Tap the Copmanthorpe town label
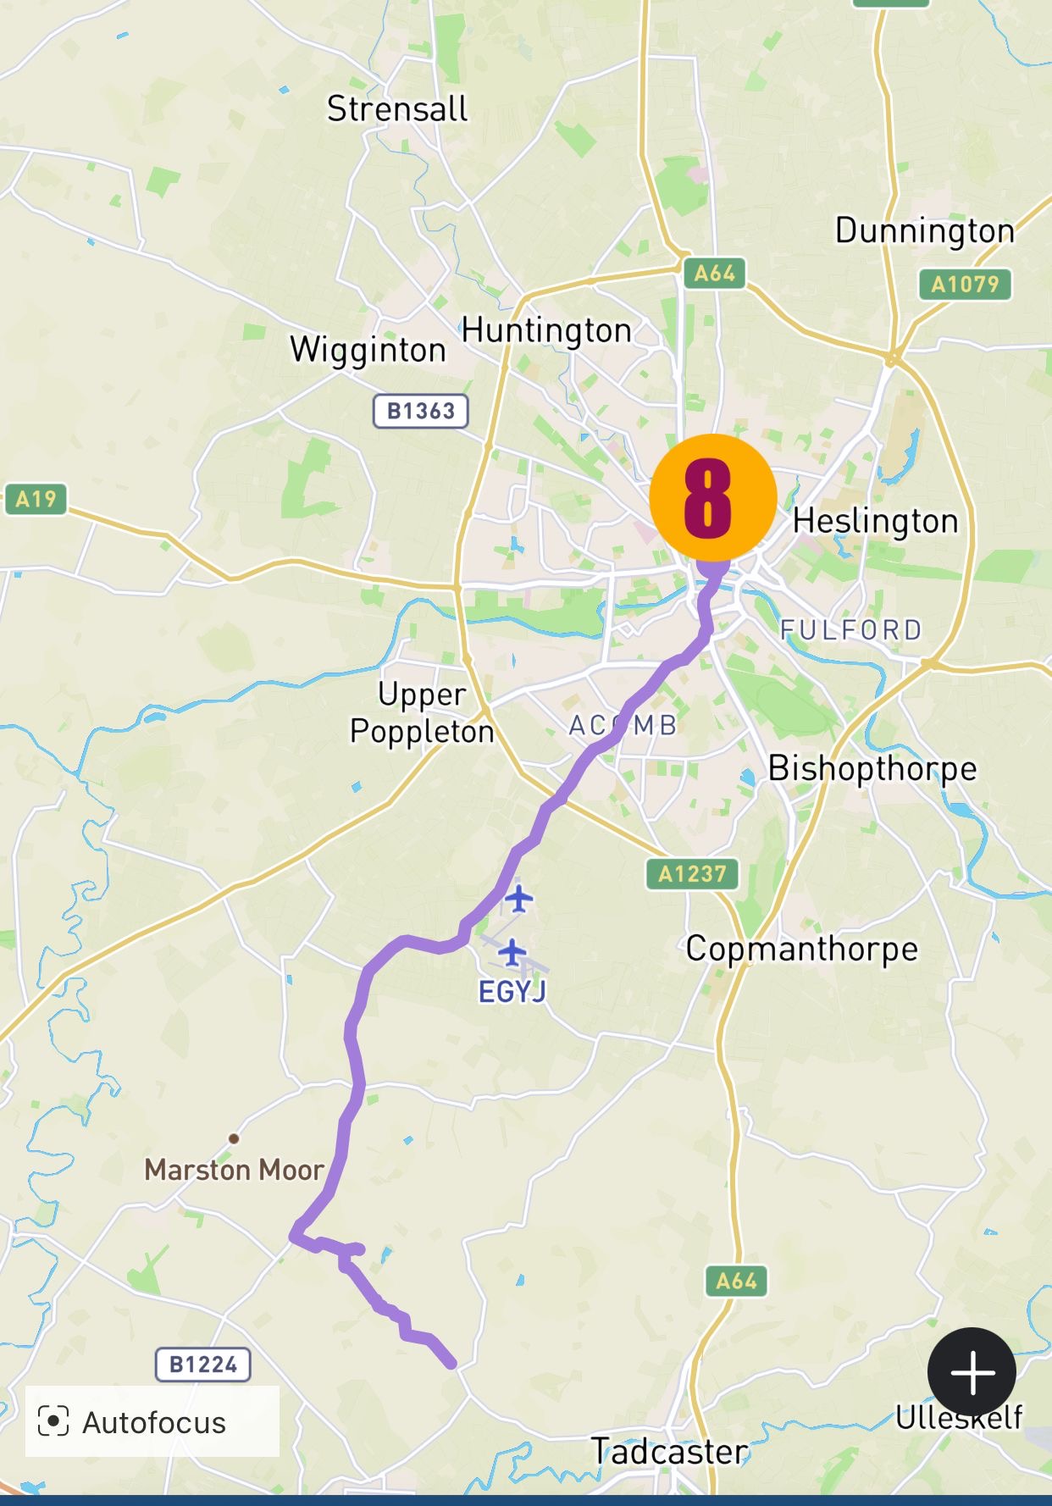1052x1506 pixels. point(802,950)
